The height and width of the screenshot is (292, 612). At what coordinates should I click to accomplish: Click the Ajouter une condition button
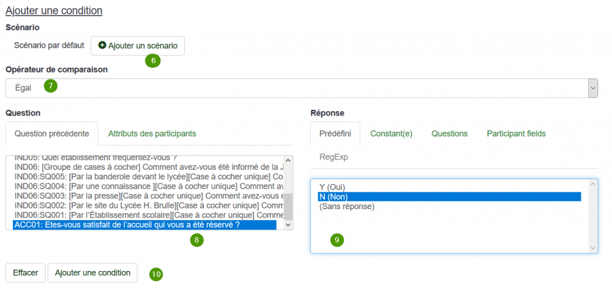[x=92, y=272]
